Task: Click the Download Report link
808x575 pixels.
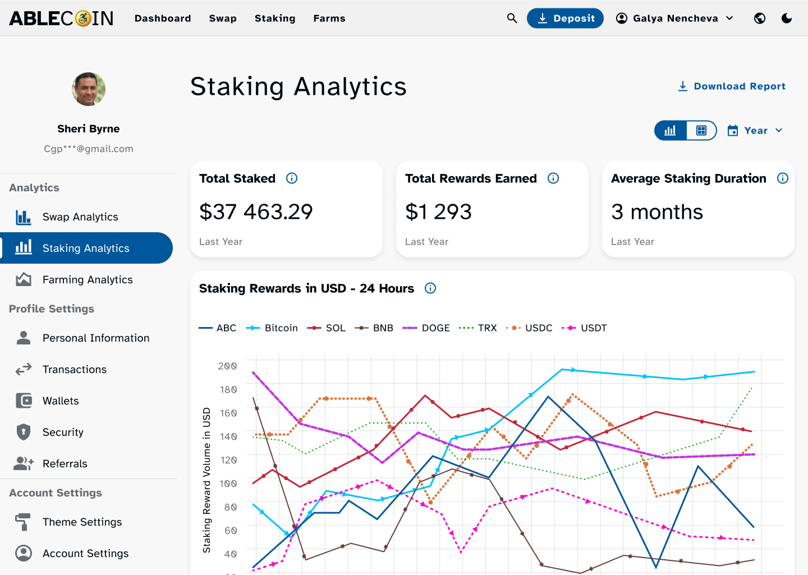Action: pos(732,86)
